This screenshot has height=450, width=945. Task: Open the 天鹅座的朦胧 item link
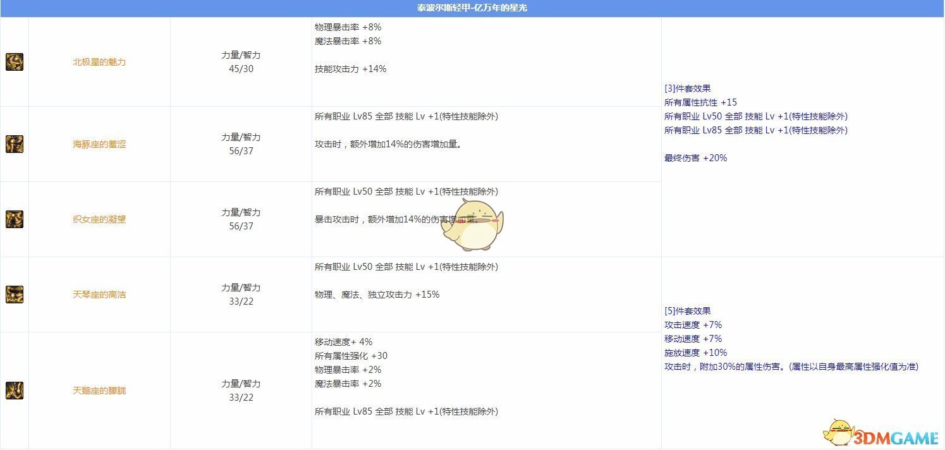click(x=98, y=390)
